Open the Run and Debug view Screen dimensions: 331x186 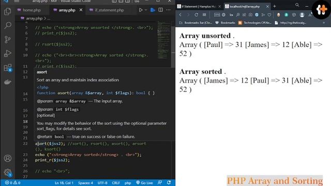pyautogui.click(x=8, y=53)
